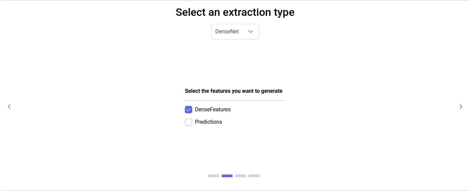Click the Predictions option label
This screenshot has width=470, height=191.
(x=208, y=122)
